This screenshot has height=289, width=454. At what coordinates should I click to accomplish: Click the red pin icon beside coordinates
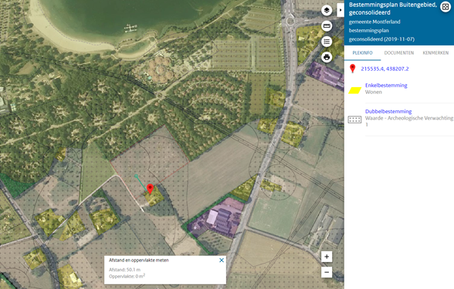click(x=352, y=69)
